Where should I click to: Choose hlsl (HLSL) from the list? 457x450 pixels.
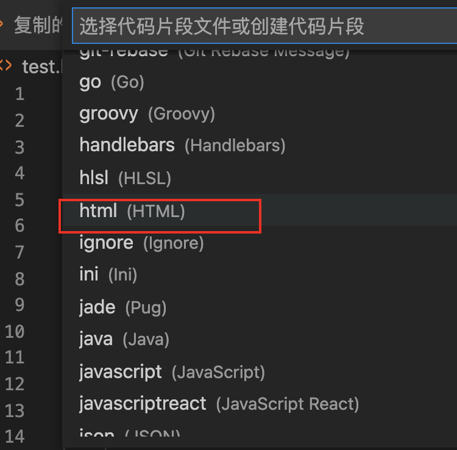pyautogui.click(x=260, y=177)
